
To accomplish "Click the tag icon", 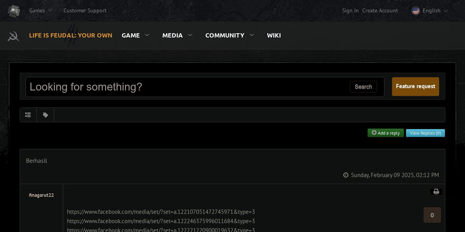I will click(x=45, y=115).
